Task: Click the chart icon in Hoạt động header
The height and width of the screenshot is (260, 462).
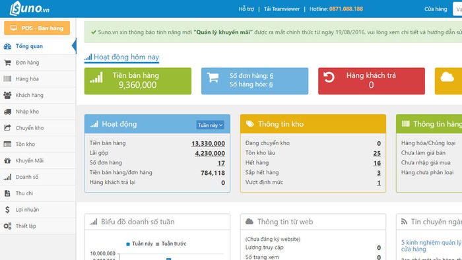Action: pos(94,123)
